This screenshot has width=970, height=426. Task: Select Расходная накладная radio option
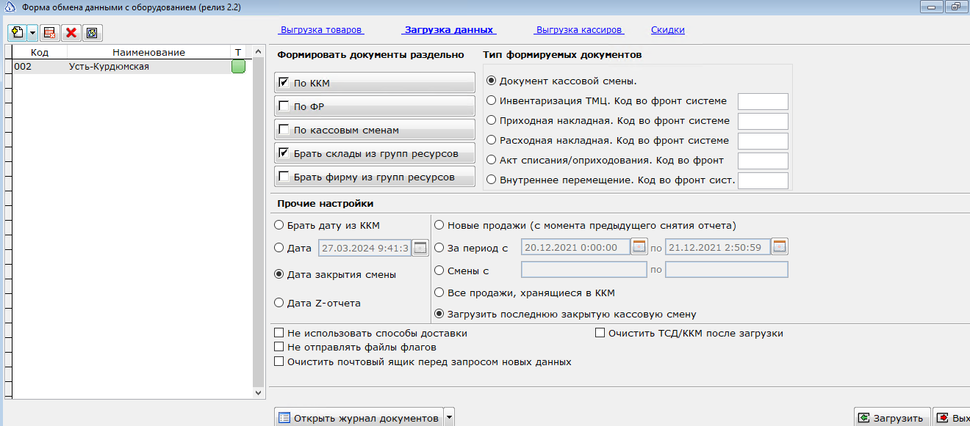492,140
